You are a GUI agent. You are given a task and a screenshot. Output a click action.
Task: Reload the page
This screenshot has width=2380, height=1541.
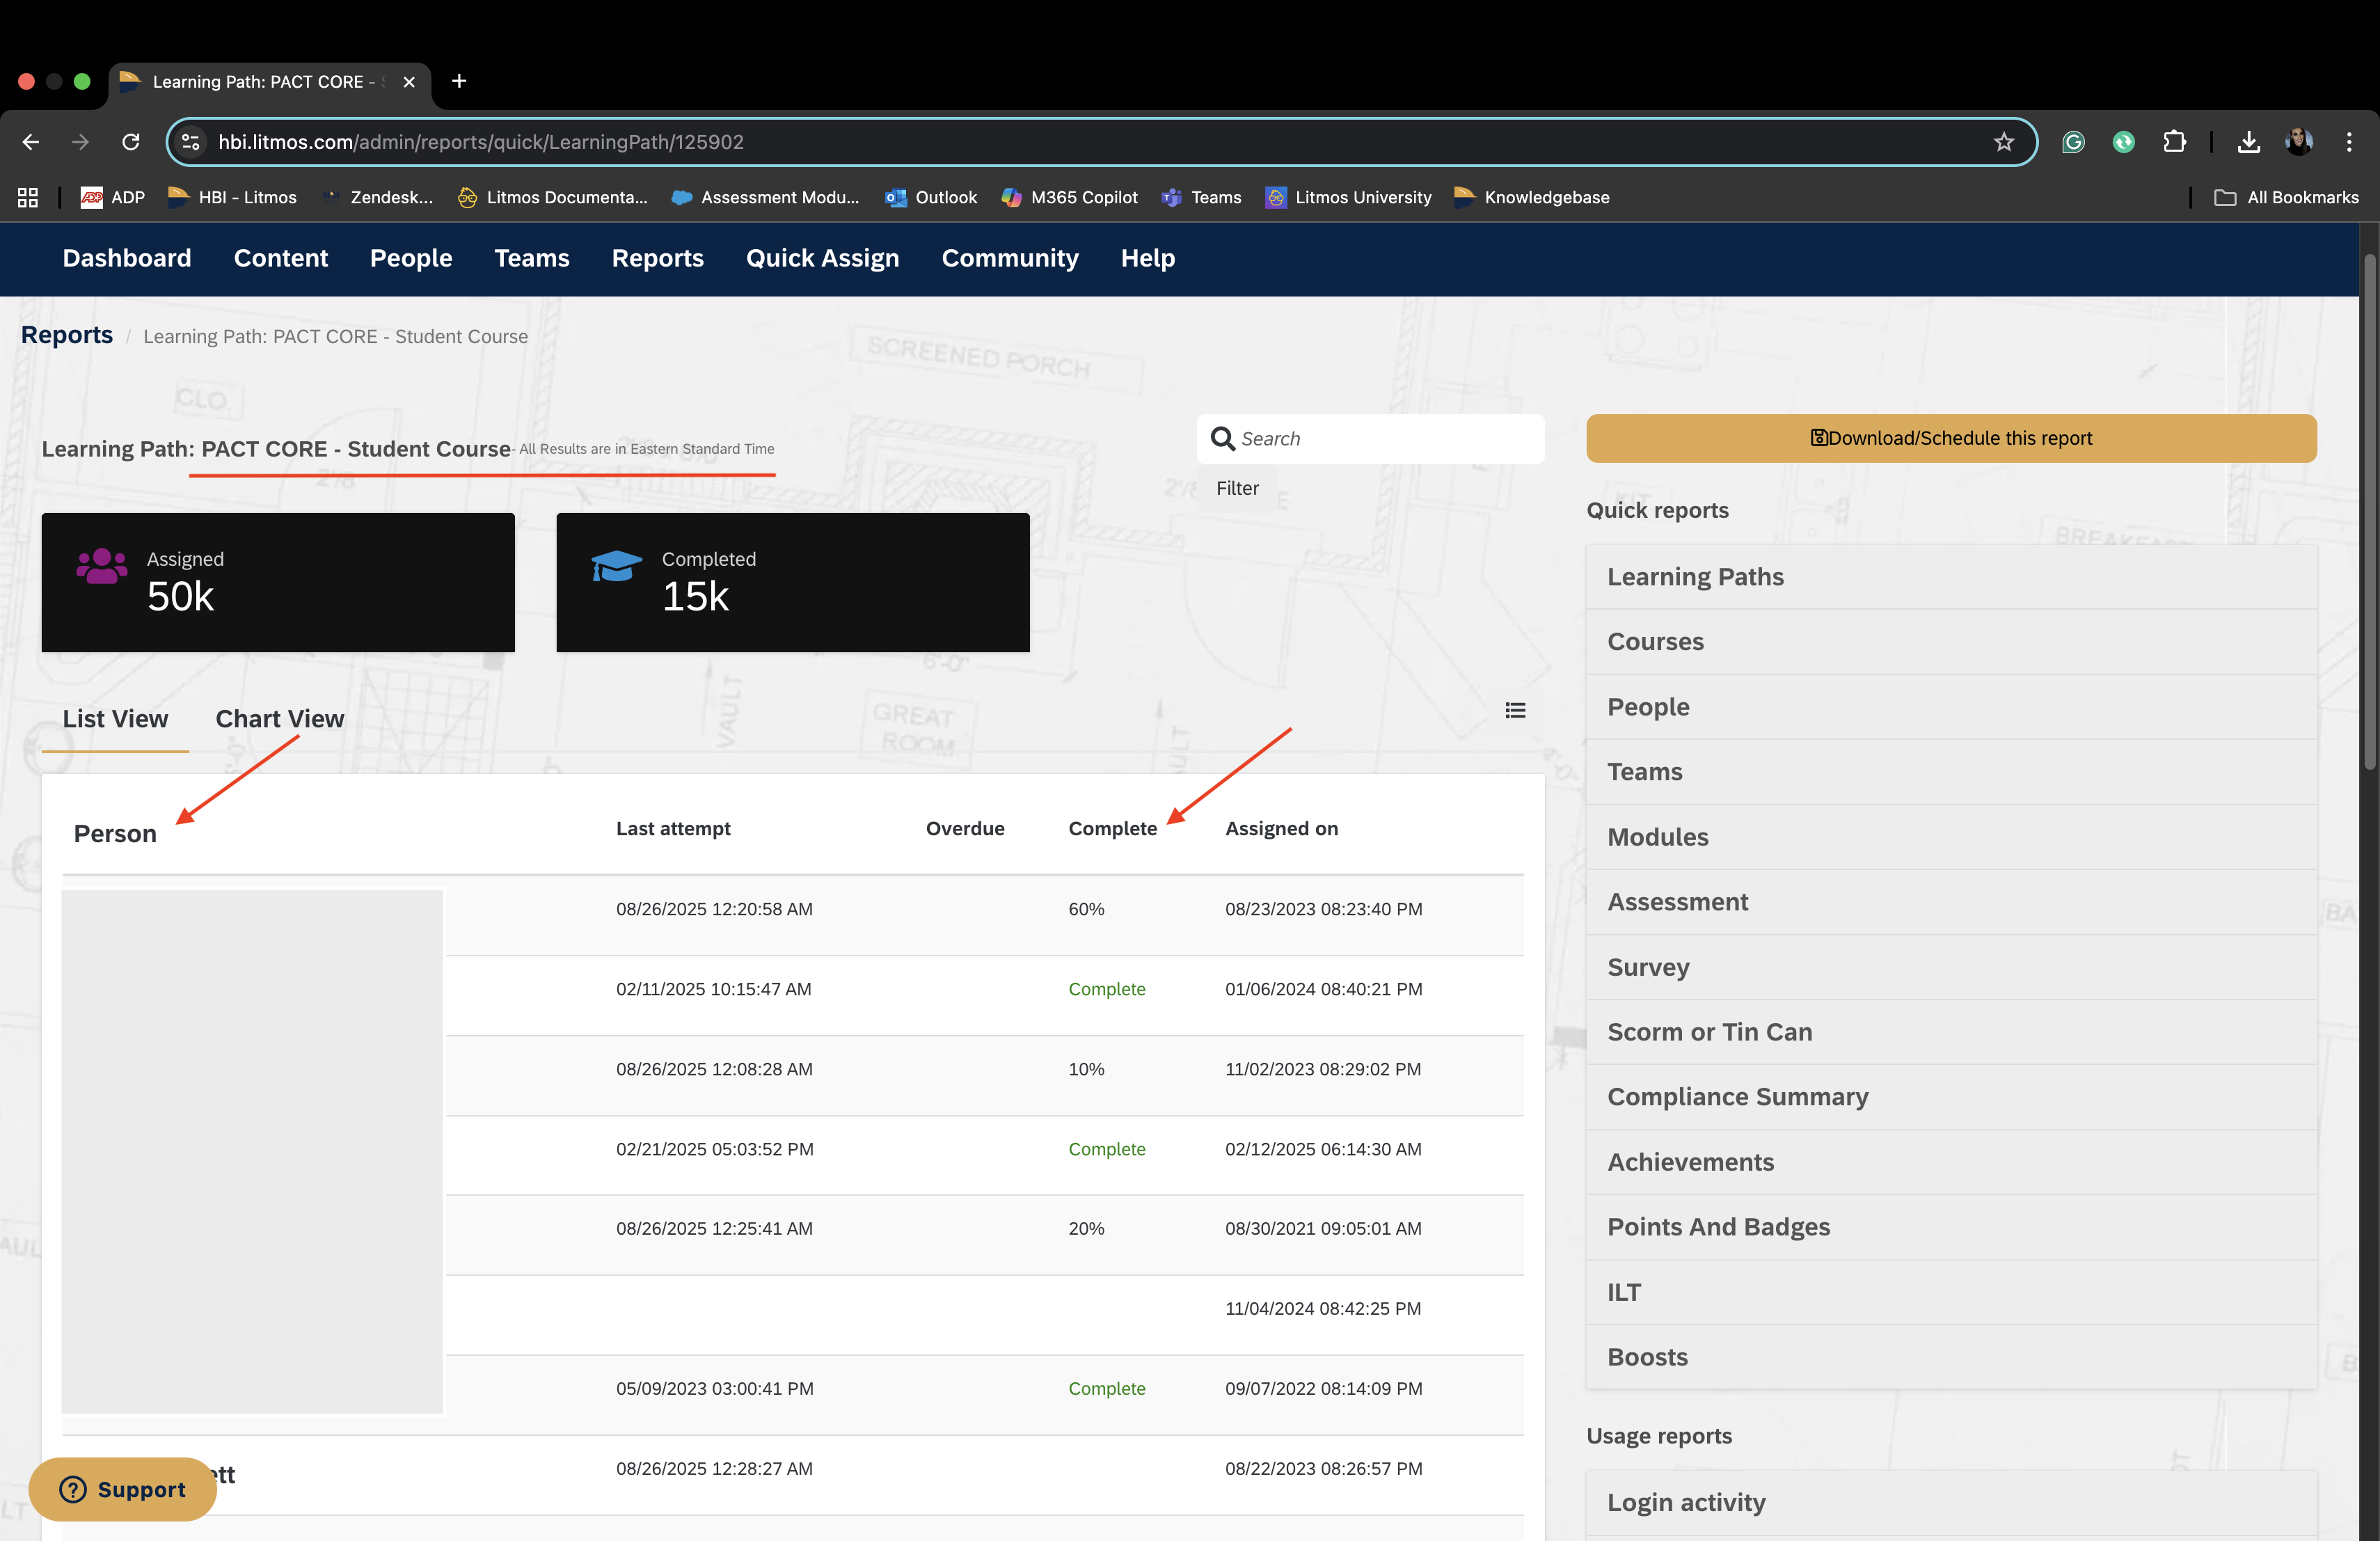tap(131, 142)
